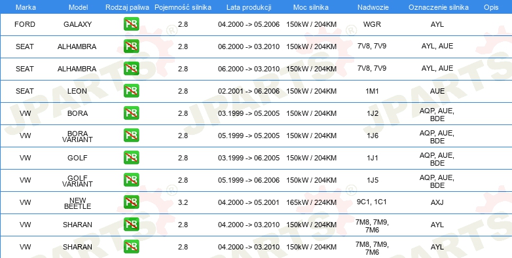Select the GALAXY model cell

click(x=77, y=24)
